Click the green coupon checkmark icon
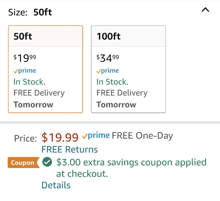 [x=47, y=162]
